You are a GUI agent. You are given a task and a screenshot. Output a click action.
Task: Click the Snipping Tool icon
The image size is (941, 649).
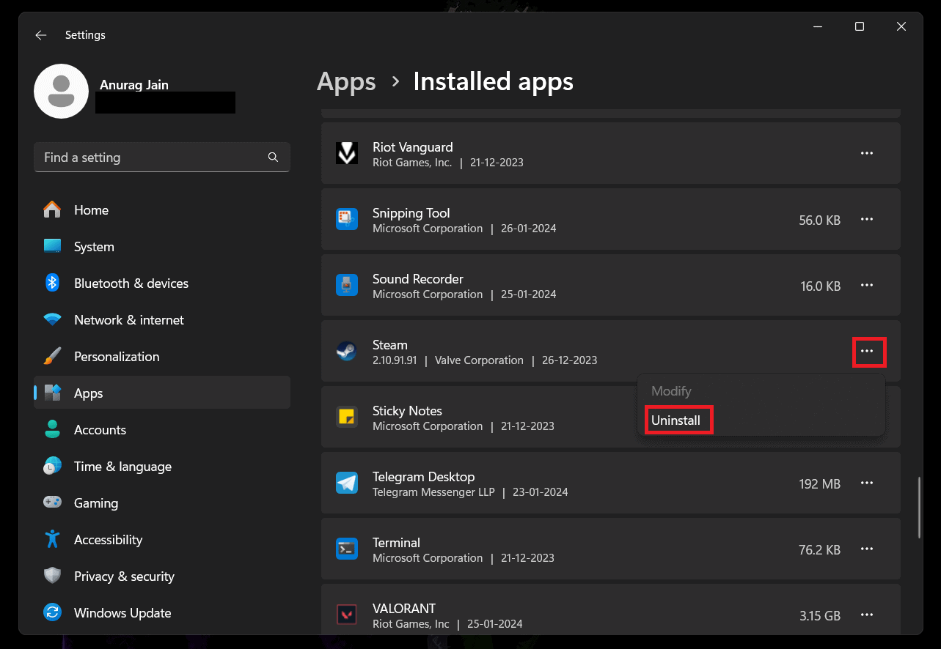[x=346, y=220]
